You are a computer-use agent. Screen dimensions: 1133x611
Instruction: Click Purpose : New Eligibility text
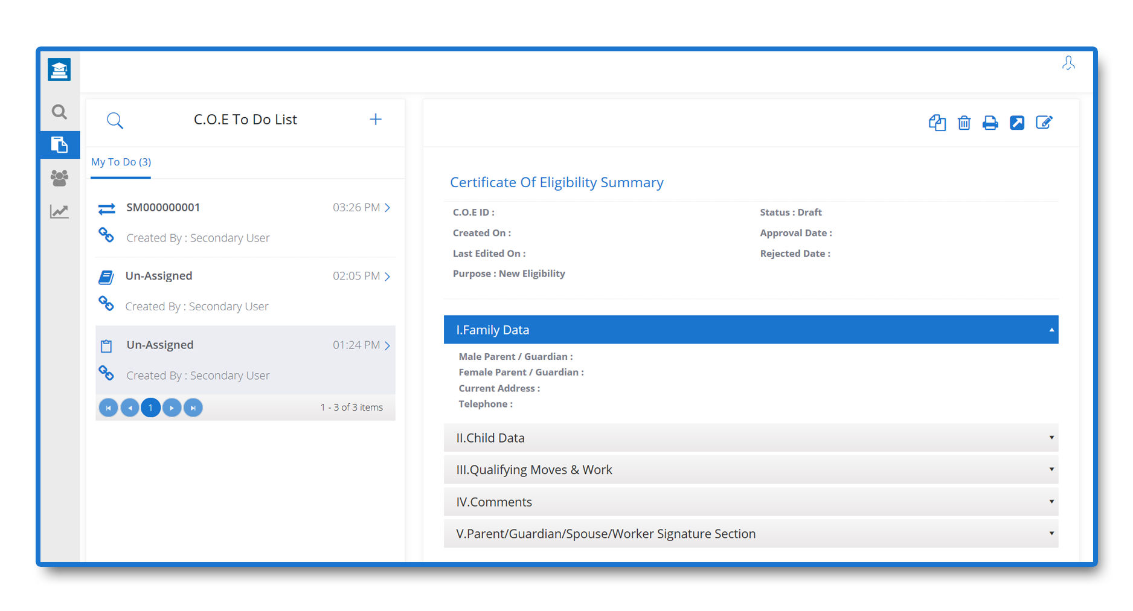click(x=509, y=274)
